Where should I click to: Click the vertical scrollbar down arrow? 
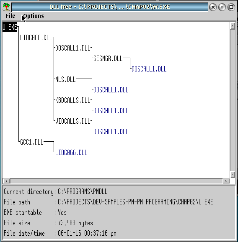click(x=232, y=174)
